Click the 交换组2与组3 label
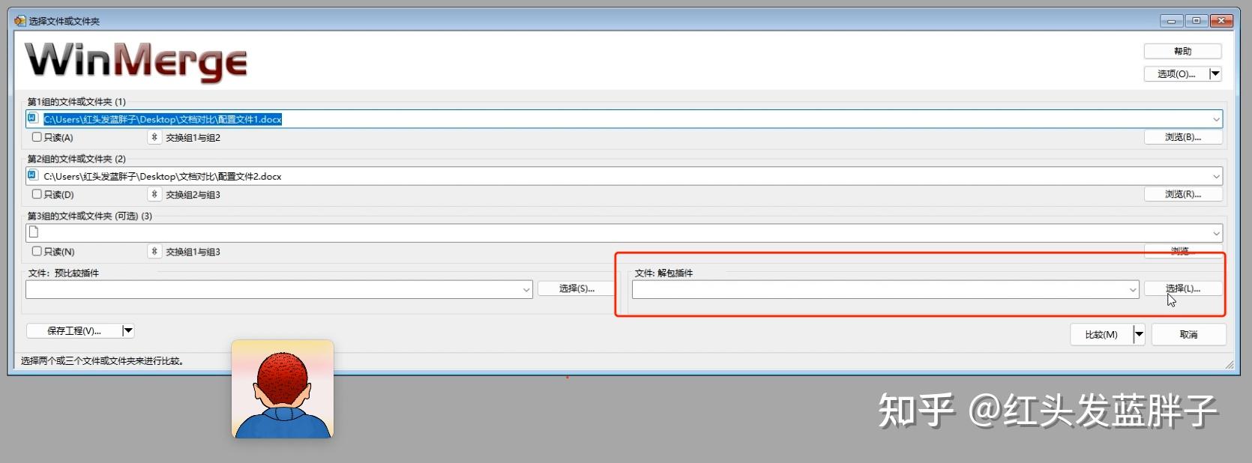This screenshot has height=463, width=1252. coord(193,195)
